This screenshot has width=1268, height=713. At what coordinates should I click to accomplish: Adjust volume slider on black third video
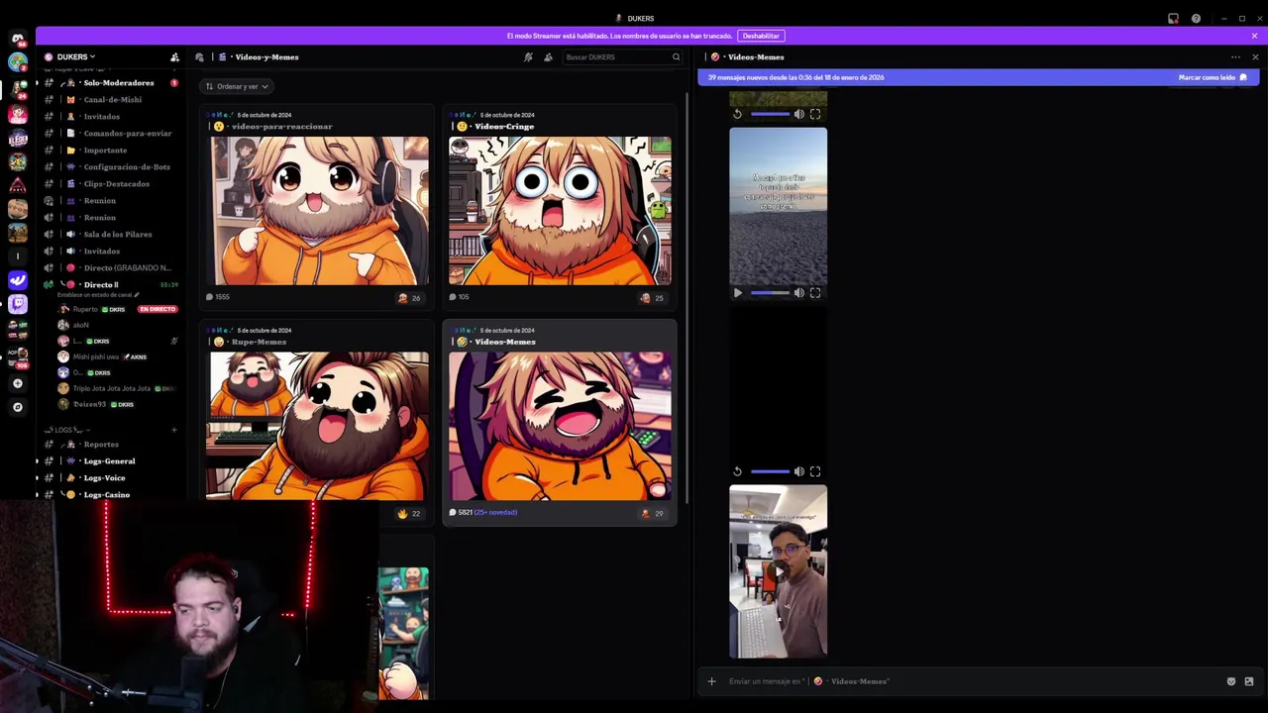771,471
